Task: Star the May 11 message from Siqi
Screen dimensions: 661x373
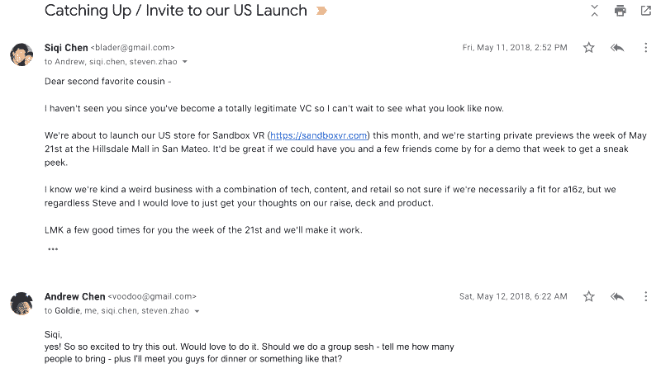Action: tap(588, 48)
